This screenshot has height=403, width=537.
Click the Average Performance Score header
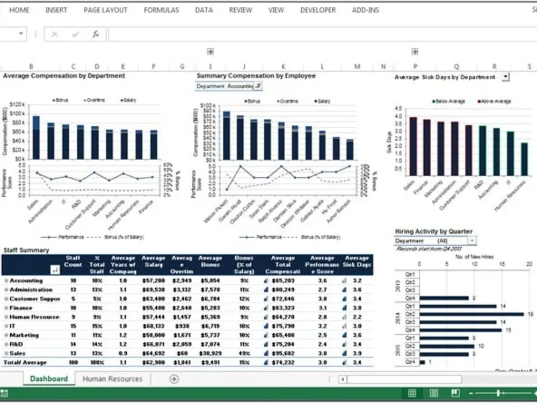[322, 264]
